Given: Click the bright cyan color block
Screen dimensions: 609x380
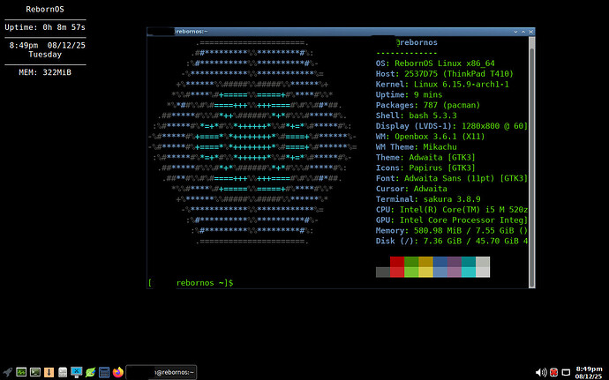Looking at the screenshot, I should 469,272.
